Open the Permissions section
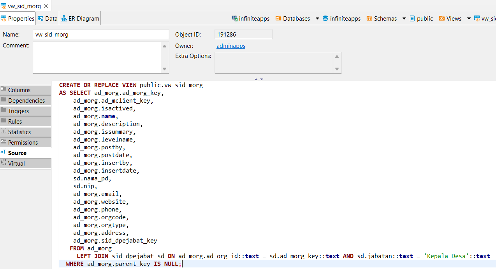Viewport: 496px width, 269px height. pyautogui.click(x=23, y=143)
